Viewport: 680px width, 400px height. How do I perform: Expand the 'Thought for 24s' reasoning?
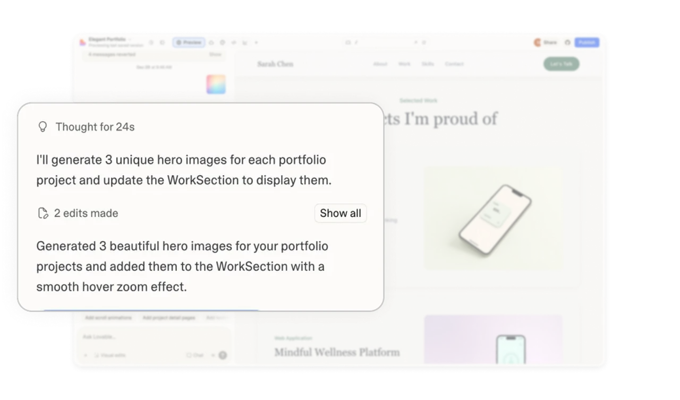pos(95,127)
